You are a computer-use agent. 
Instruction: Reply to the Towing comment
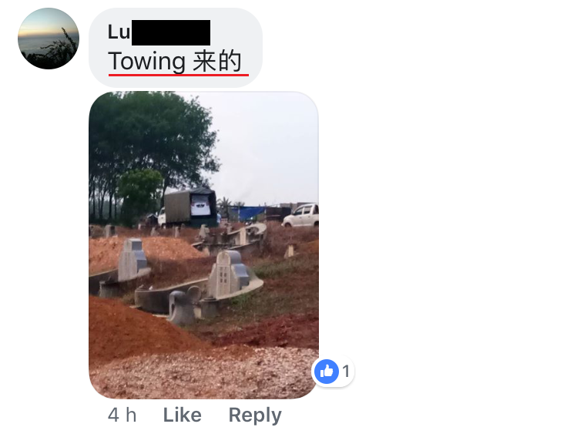click(255, 415)
